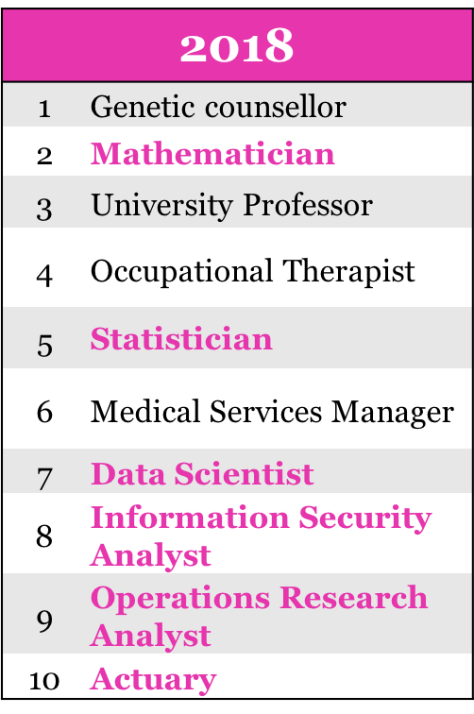Open the Statistician link
The width and height of the screenshot is (474, 714).
pyautogui.click(x=181, y=339)
